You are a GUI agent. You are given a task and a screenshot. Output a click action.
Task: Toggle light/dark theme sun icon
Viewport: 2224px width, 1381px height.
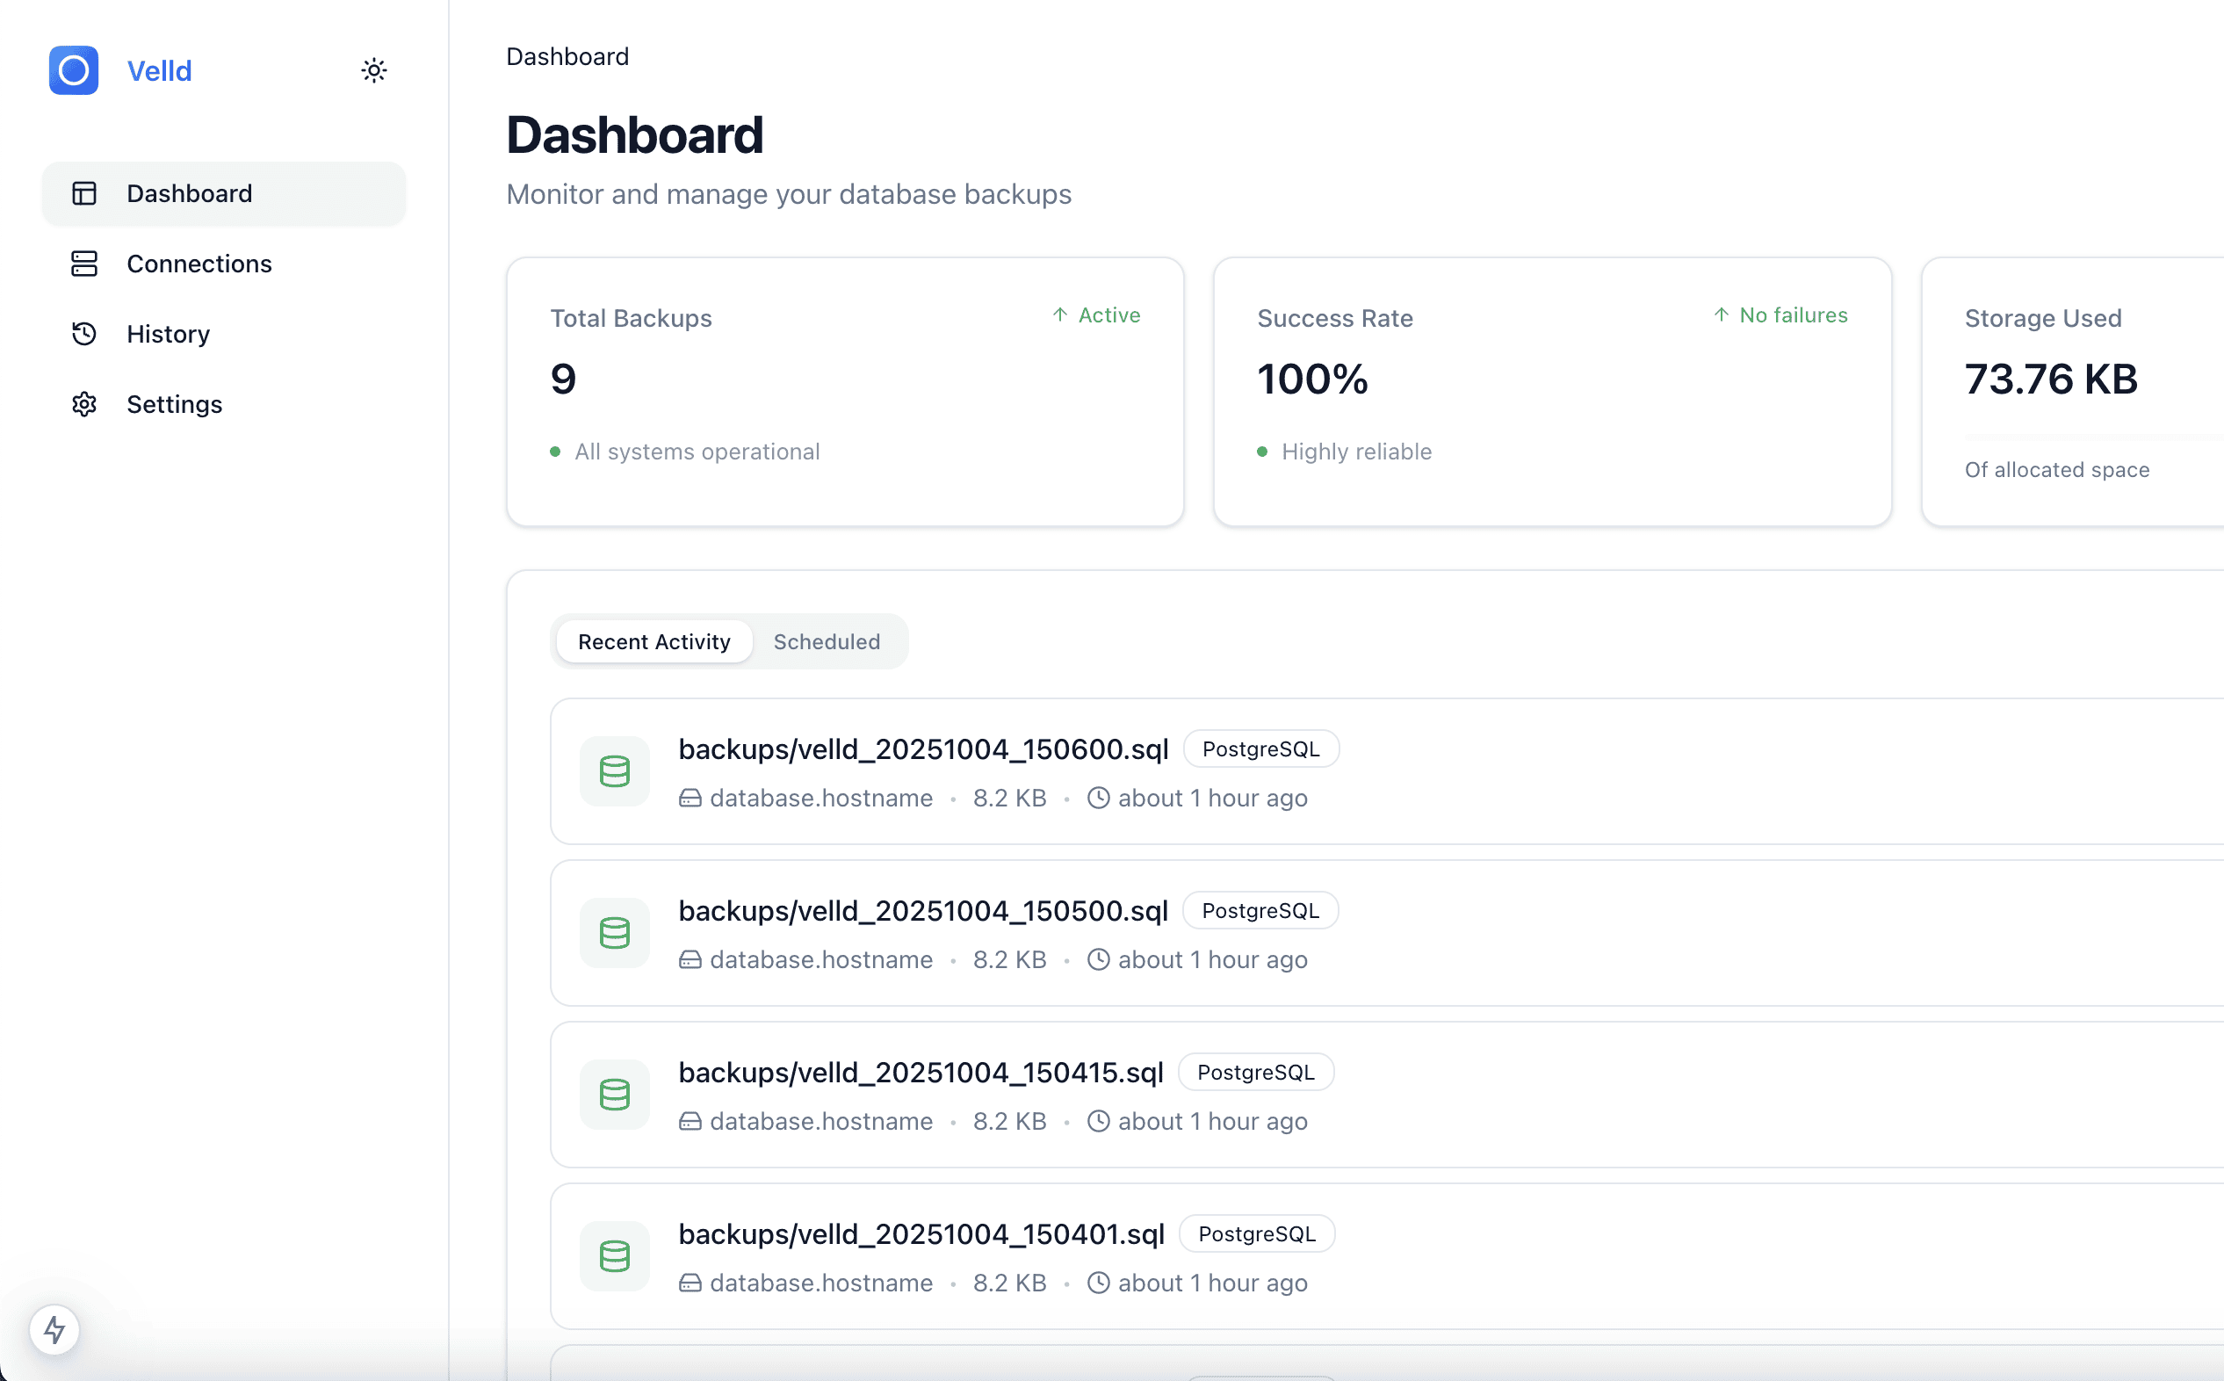point(373,70)
